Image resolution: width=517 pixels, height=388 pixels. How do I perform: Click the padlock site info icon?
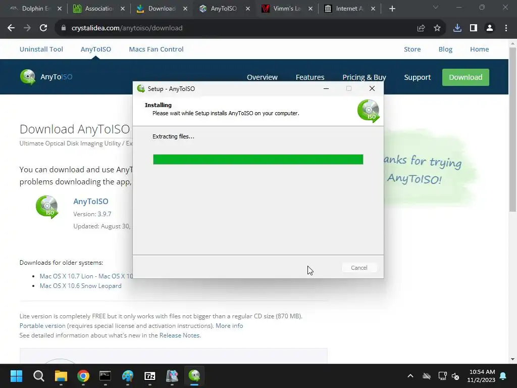[x=64, y=28]
